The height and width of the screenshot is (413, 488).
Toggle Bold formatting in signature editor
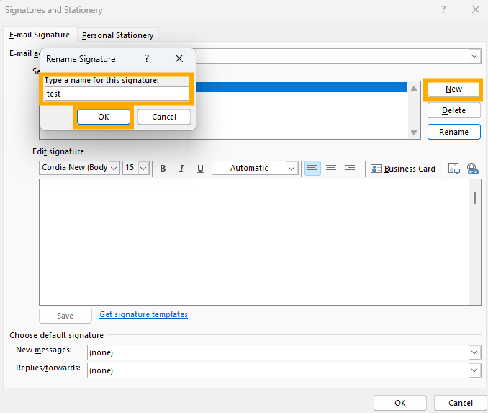point(163,169)
